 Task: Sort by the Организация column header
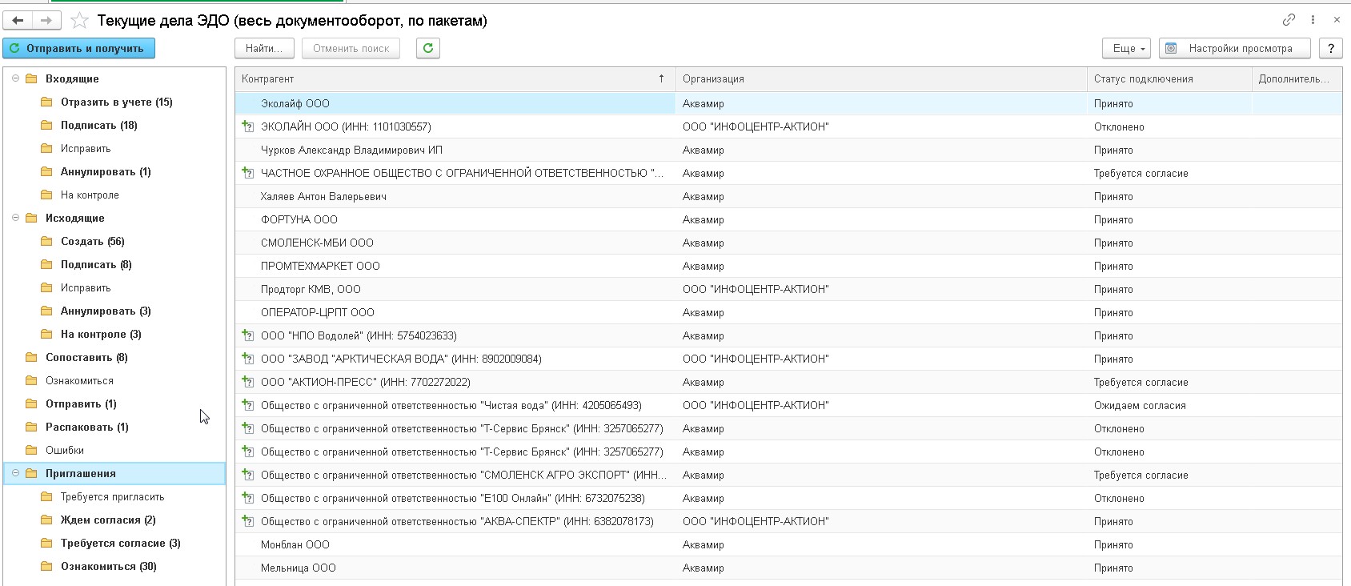tap(880, 78)
